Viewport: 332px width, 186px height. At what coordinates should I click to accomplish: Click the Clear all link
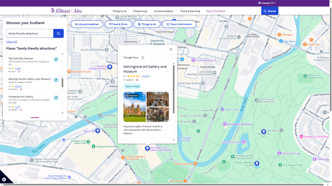coord(12,42)
